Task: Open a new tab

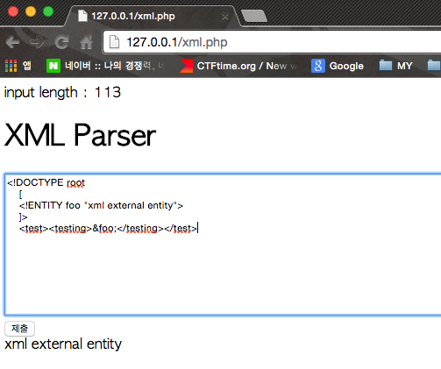Action: pyautogui.click(x=254, y=16)
